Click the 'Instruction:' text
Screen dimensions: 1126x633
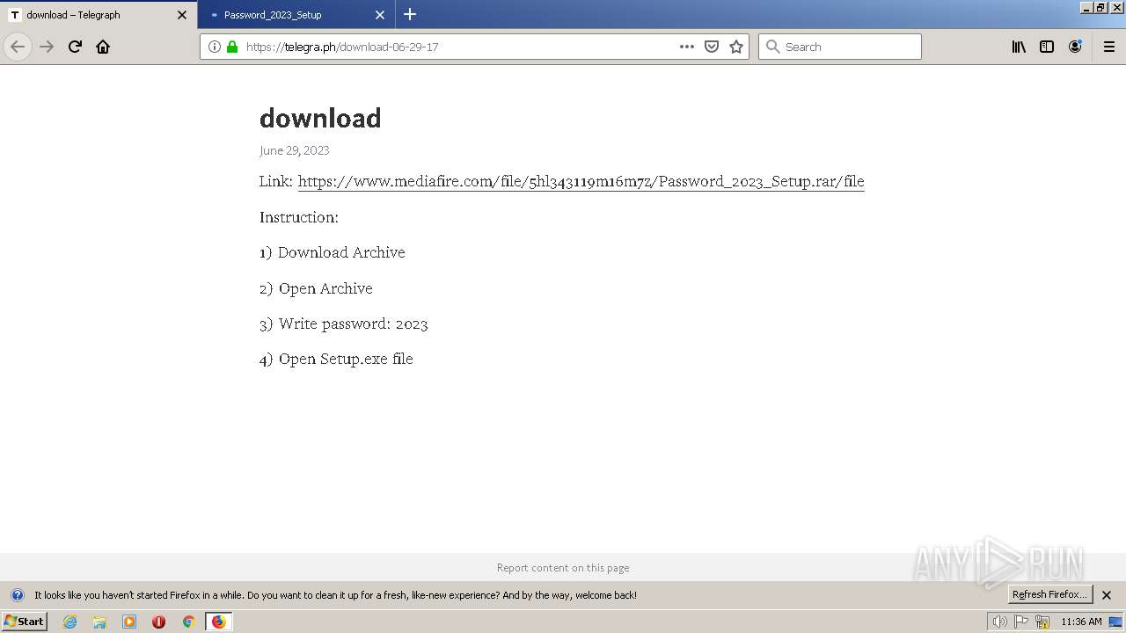(299, 217)
